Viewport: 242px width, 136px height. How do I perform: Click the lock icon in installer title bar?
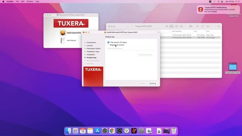158,32
